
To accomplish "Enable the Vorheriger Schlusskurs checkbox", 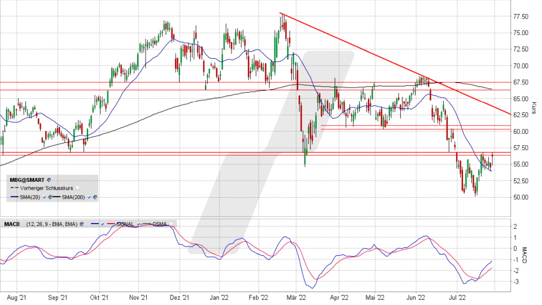I will point(77,188).
